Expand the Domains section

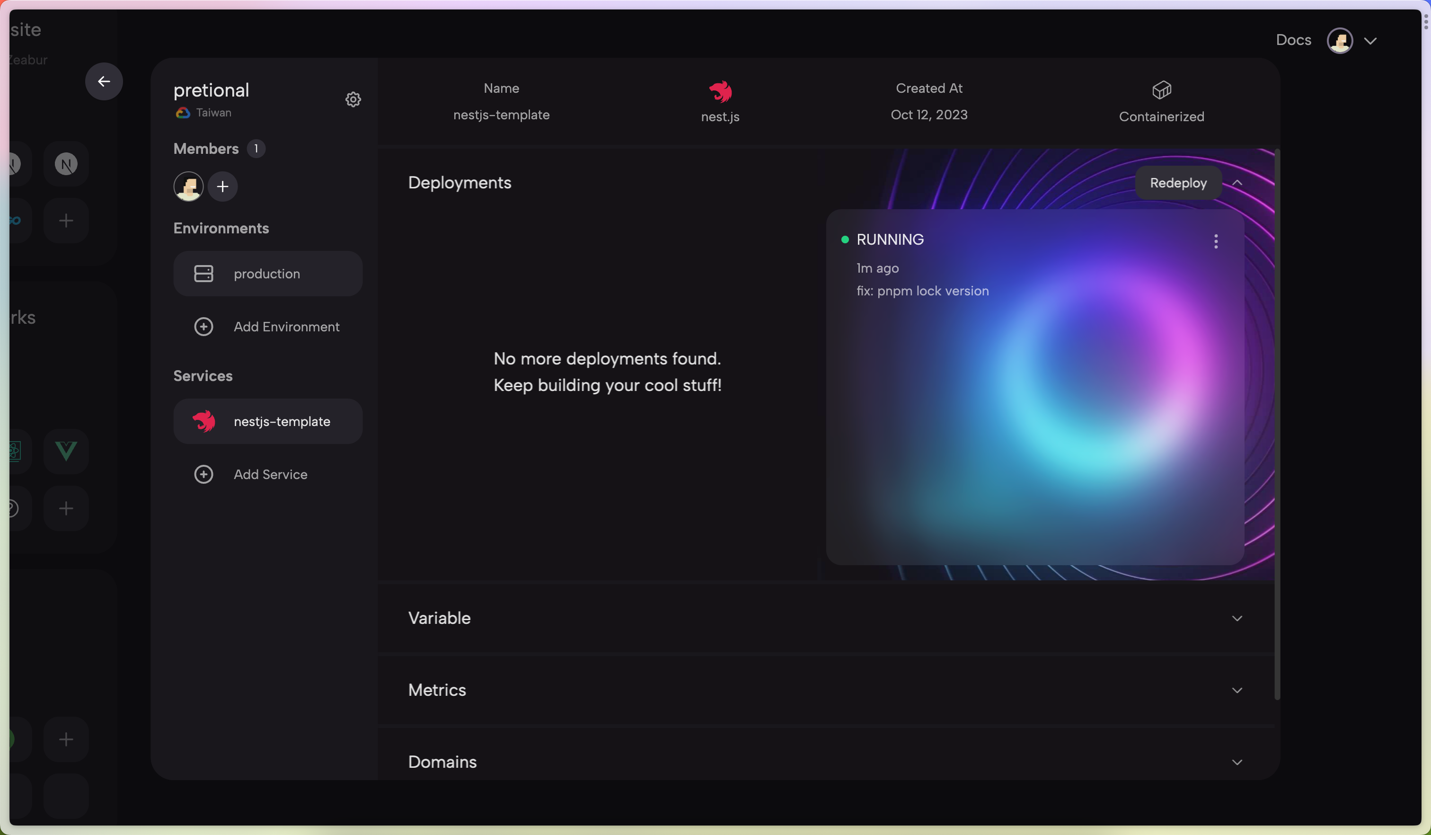[x=1237, y=762]
